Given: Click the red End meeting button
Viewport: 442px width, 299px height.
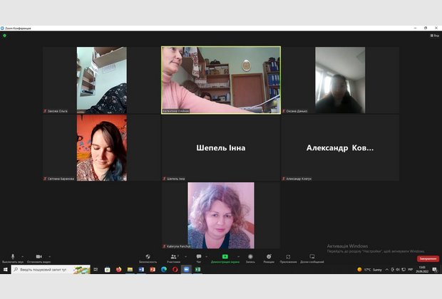Looking at the screenshot, I should click(428, 258).
